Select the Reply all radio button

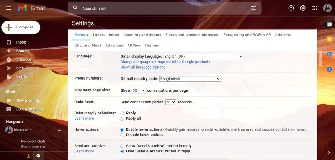click(122, 119)
